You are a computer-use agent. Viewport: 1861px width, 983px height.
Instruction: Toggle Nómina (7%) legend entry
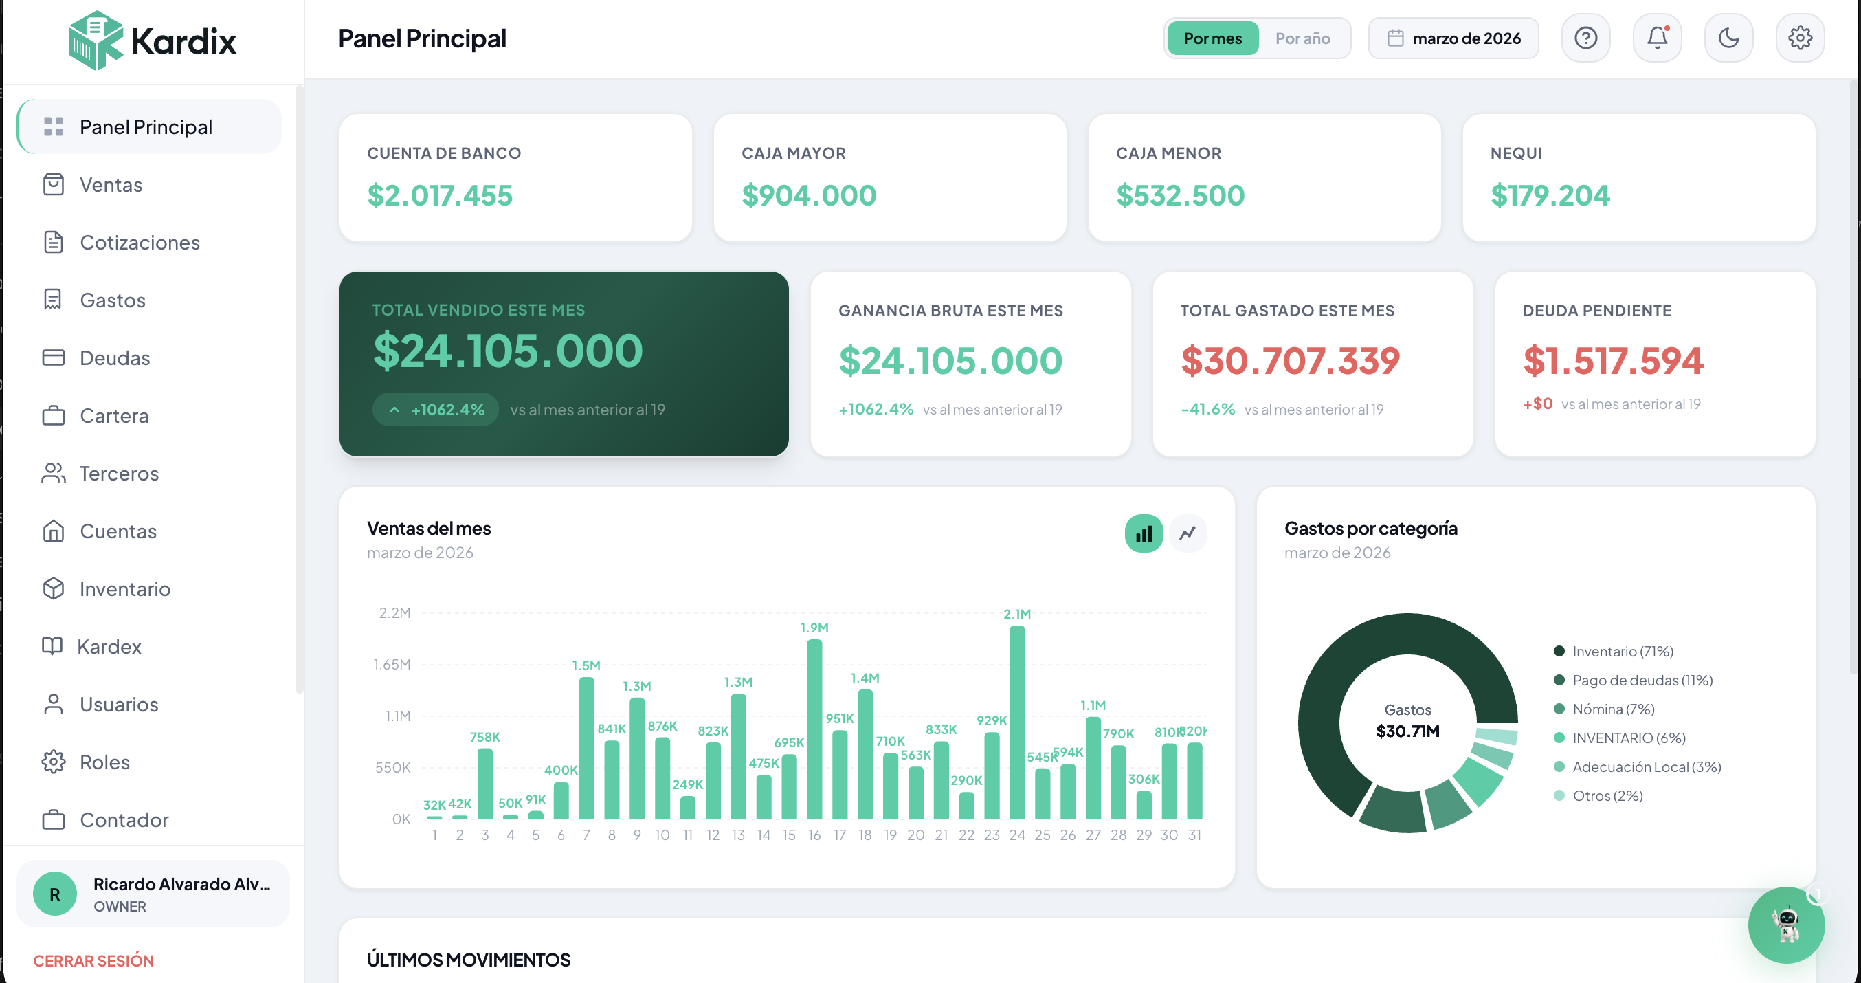click(1604, 709)
